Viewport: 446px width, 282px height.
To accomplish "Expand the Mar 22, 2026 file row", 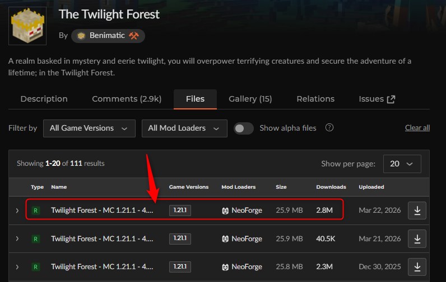I will point(17,211).
